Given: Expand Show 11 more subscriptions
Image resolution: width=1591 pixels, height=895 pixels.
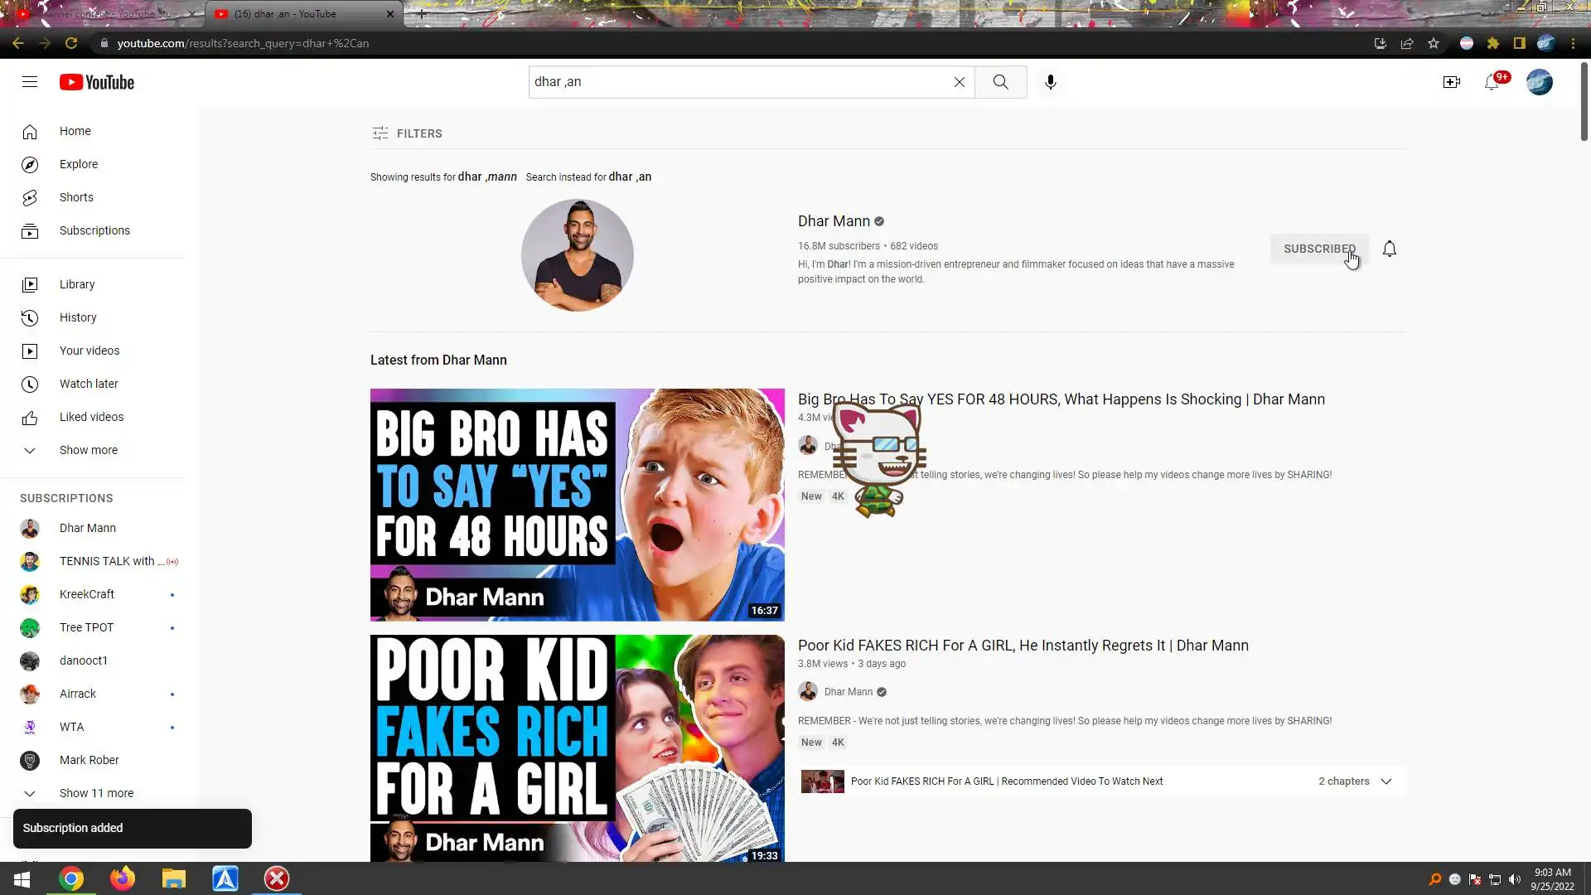Looking at the screenshot, I should [96, 793].
